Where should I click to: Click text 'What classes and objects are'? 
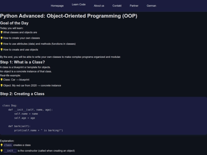20,33
